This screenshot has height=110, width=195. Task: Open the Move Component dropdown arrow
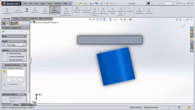point(55,15)
